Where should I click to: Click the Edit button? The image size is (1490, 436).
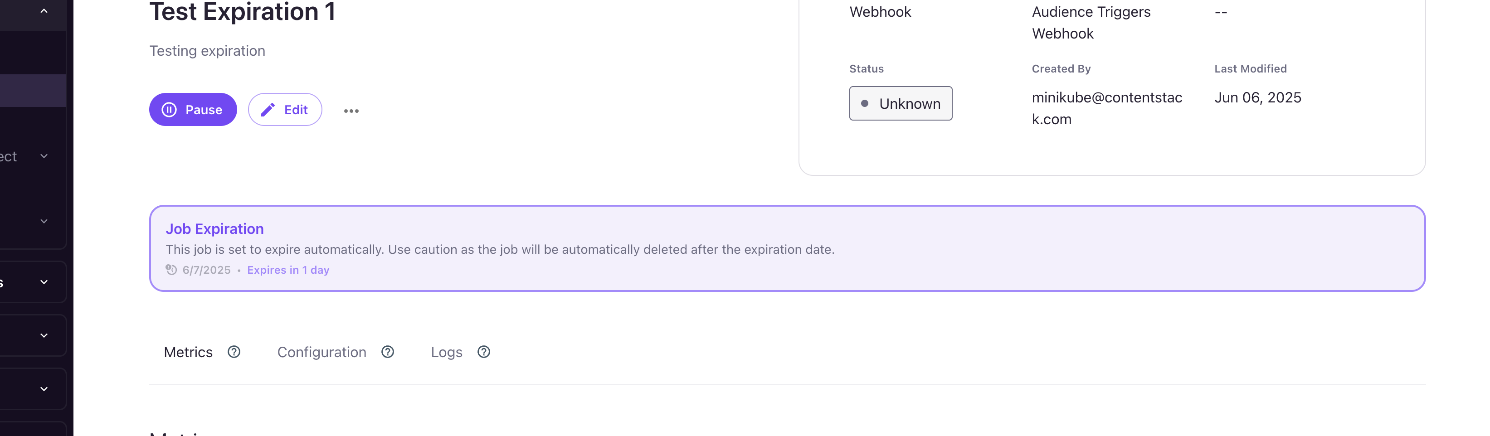pos(285,109)
